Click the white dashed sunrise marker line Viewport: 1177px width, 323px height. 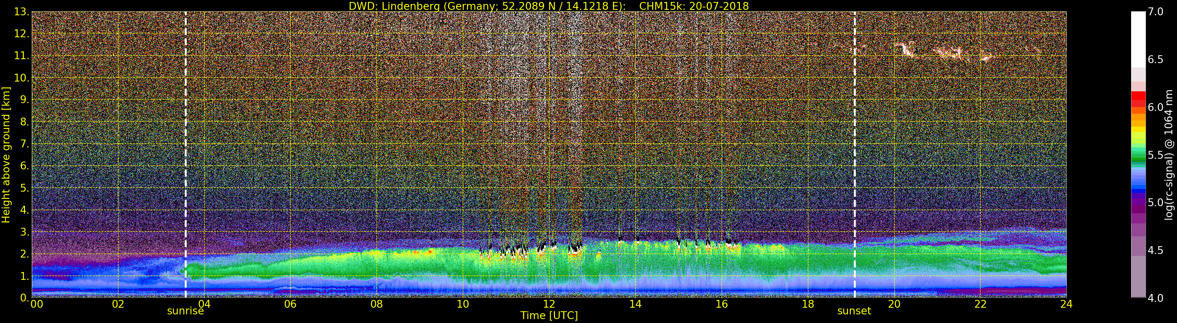(186, 154)
